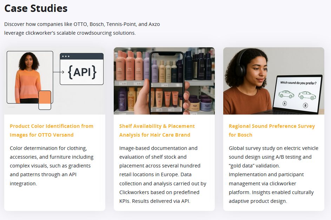Screen dimensions: 331x220
Task: Open the Shelf Availability & Placement Analysis link
Action: point(157,130)
